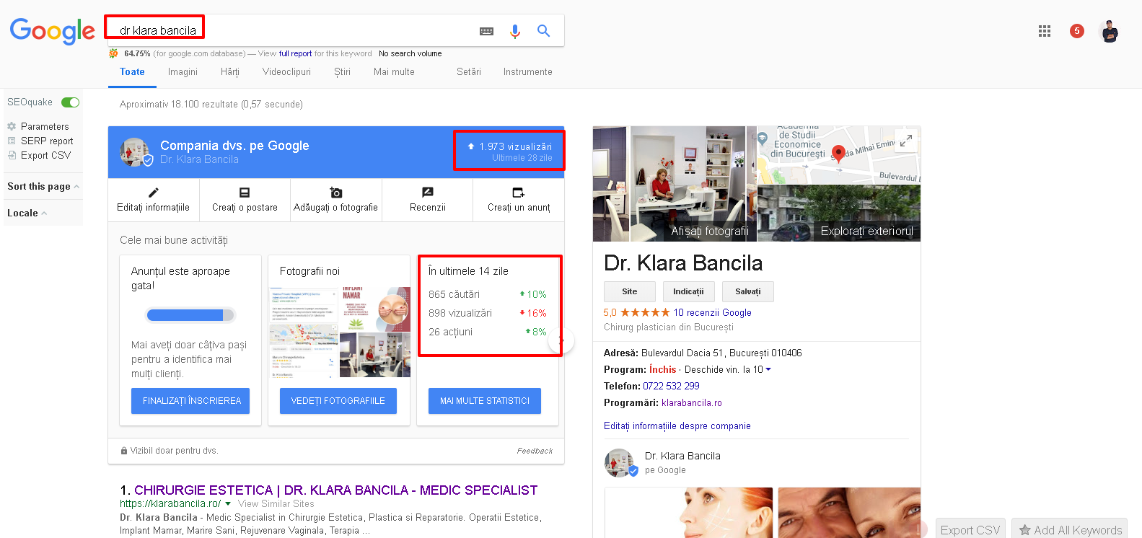1142x538 pixels.
Task: Click the ad completion progress bar
Action: point(190,315)
